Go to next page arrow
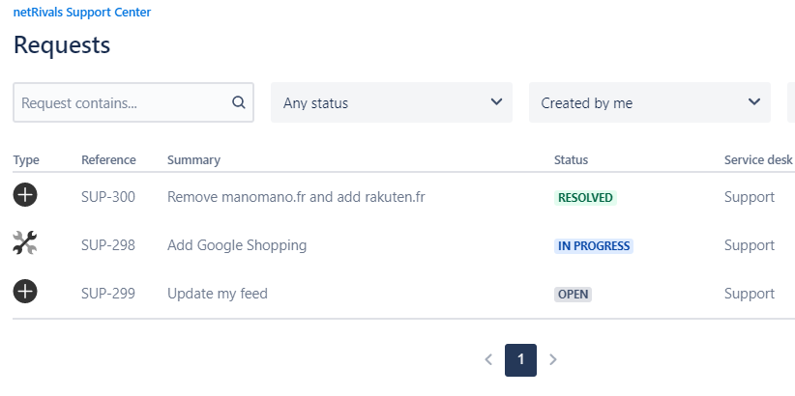This screenshot has height=396, width=795. coord(552,359)
